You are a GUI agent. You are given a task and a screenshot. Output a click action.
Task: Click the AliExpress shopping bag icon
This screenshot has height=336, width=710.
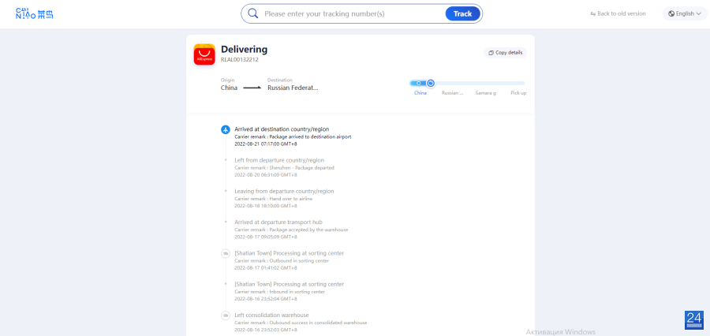[x=204, y=54]
